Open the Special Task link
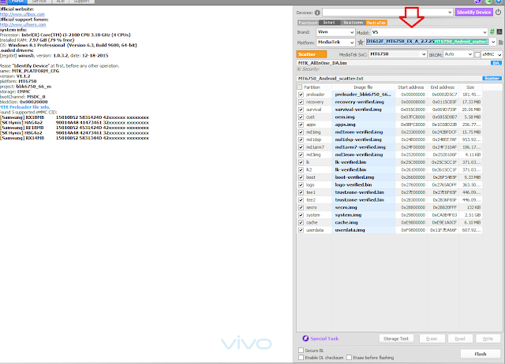Image resolution: width=505 pixels, height=364 pixels. pos(324,338)
